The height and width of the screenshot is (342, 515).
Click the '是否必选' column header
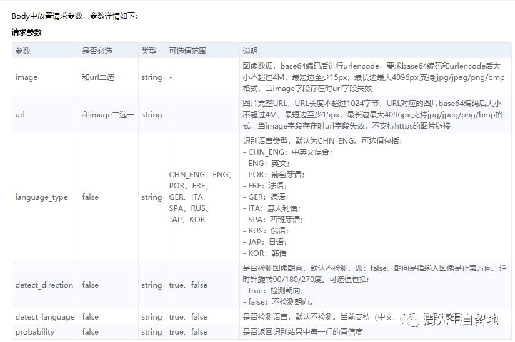click(x=97, y=51)
